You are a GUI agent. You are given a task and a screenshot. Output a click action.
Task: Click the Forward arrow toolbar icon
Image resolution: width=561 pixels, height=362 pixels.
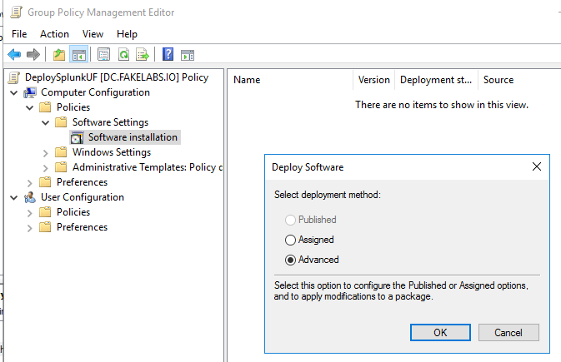click(x=33, y=55)
